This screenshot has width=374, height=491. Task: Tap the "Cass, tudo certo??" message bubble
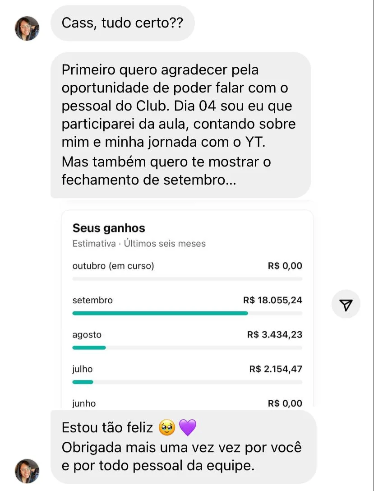[x=122, y=23]
